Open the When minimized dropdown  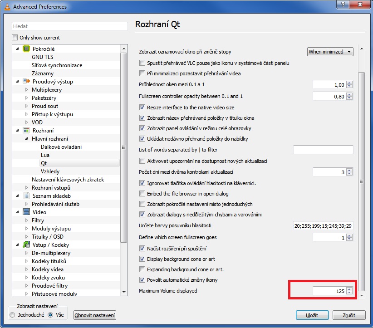click(x=330, y=52)
